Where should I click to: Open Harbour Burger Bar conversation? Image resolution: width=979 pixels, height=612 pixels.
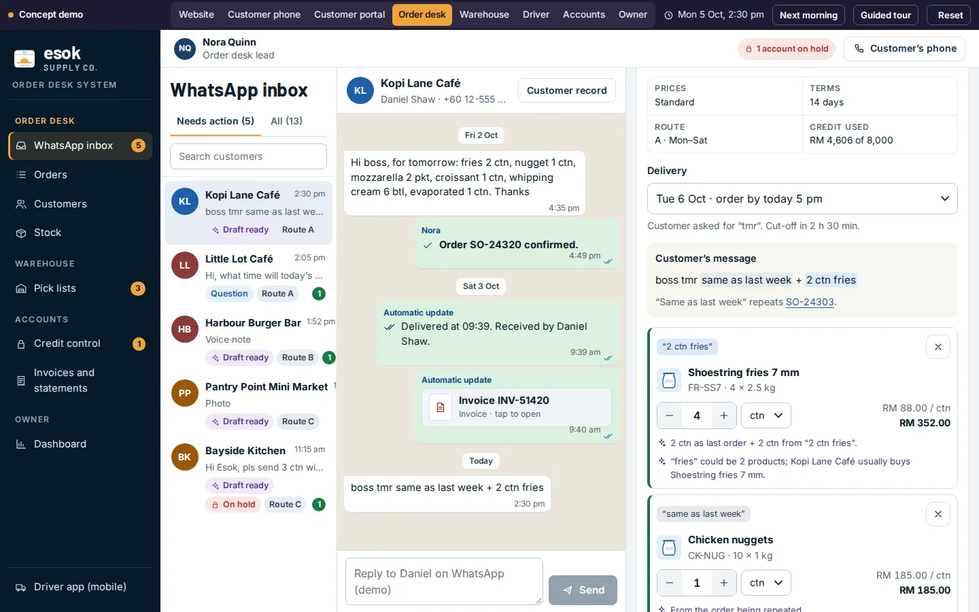coord(248,341)
